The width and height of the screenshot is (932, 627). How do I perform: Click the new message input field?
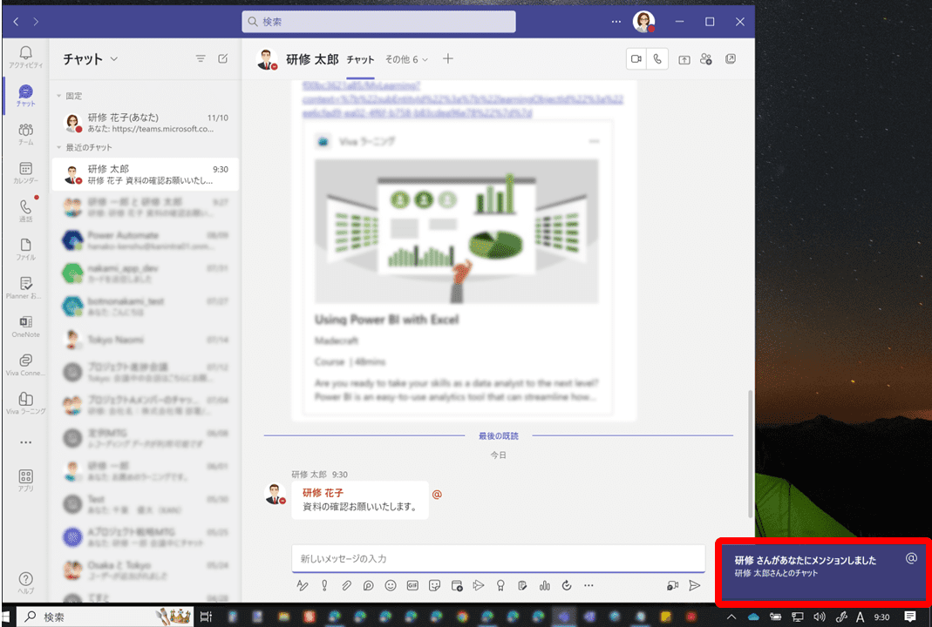tap(497, 557)
